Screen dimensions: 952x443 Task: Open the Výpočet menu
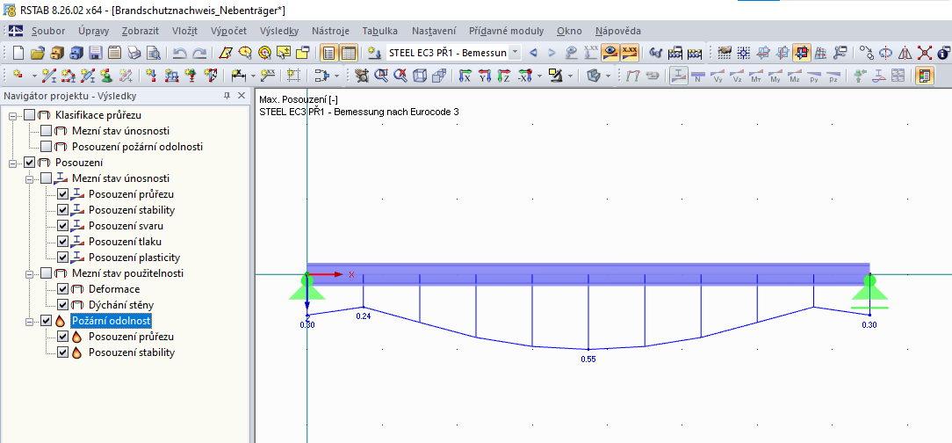click(x=229, y=31)
